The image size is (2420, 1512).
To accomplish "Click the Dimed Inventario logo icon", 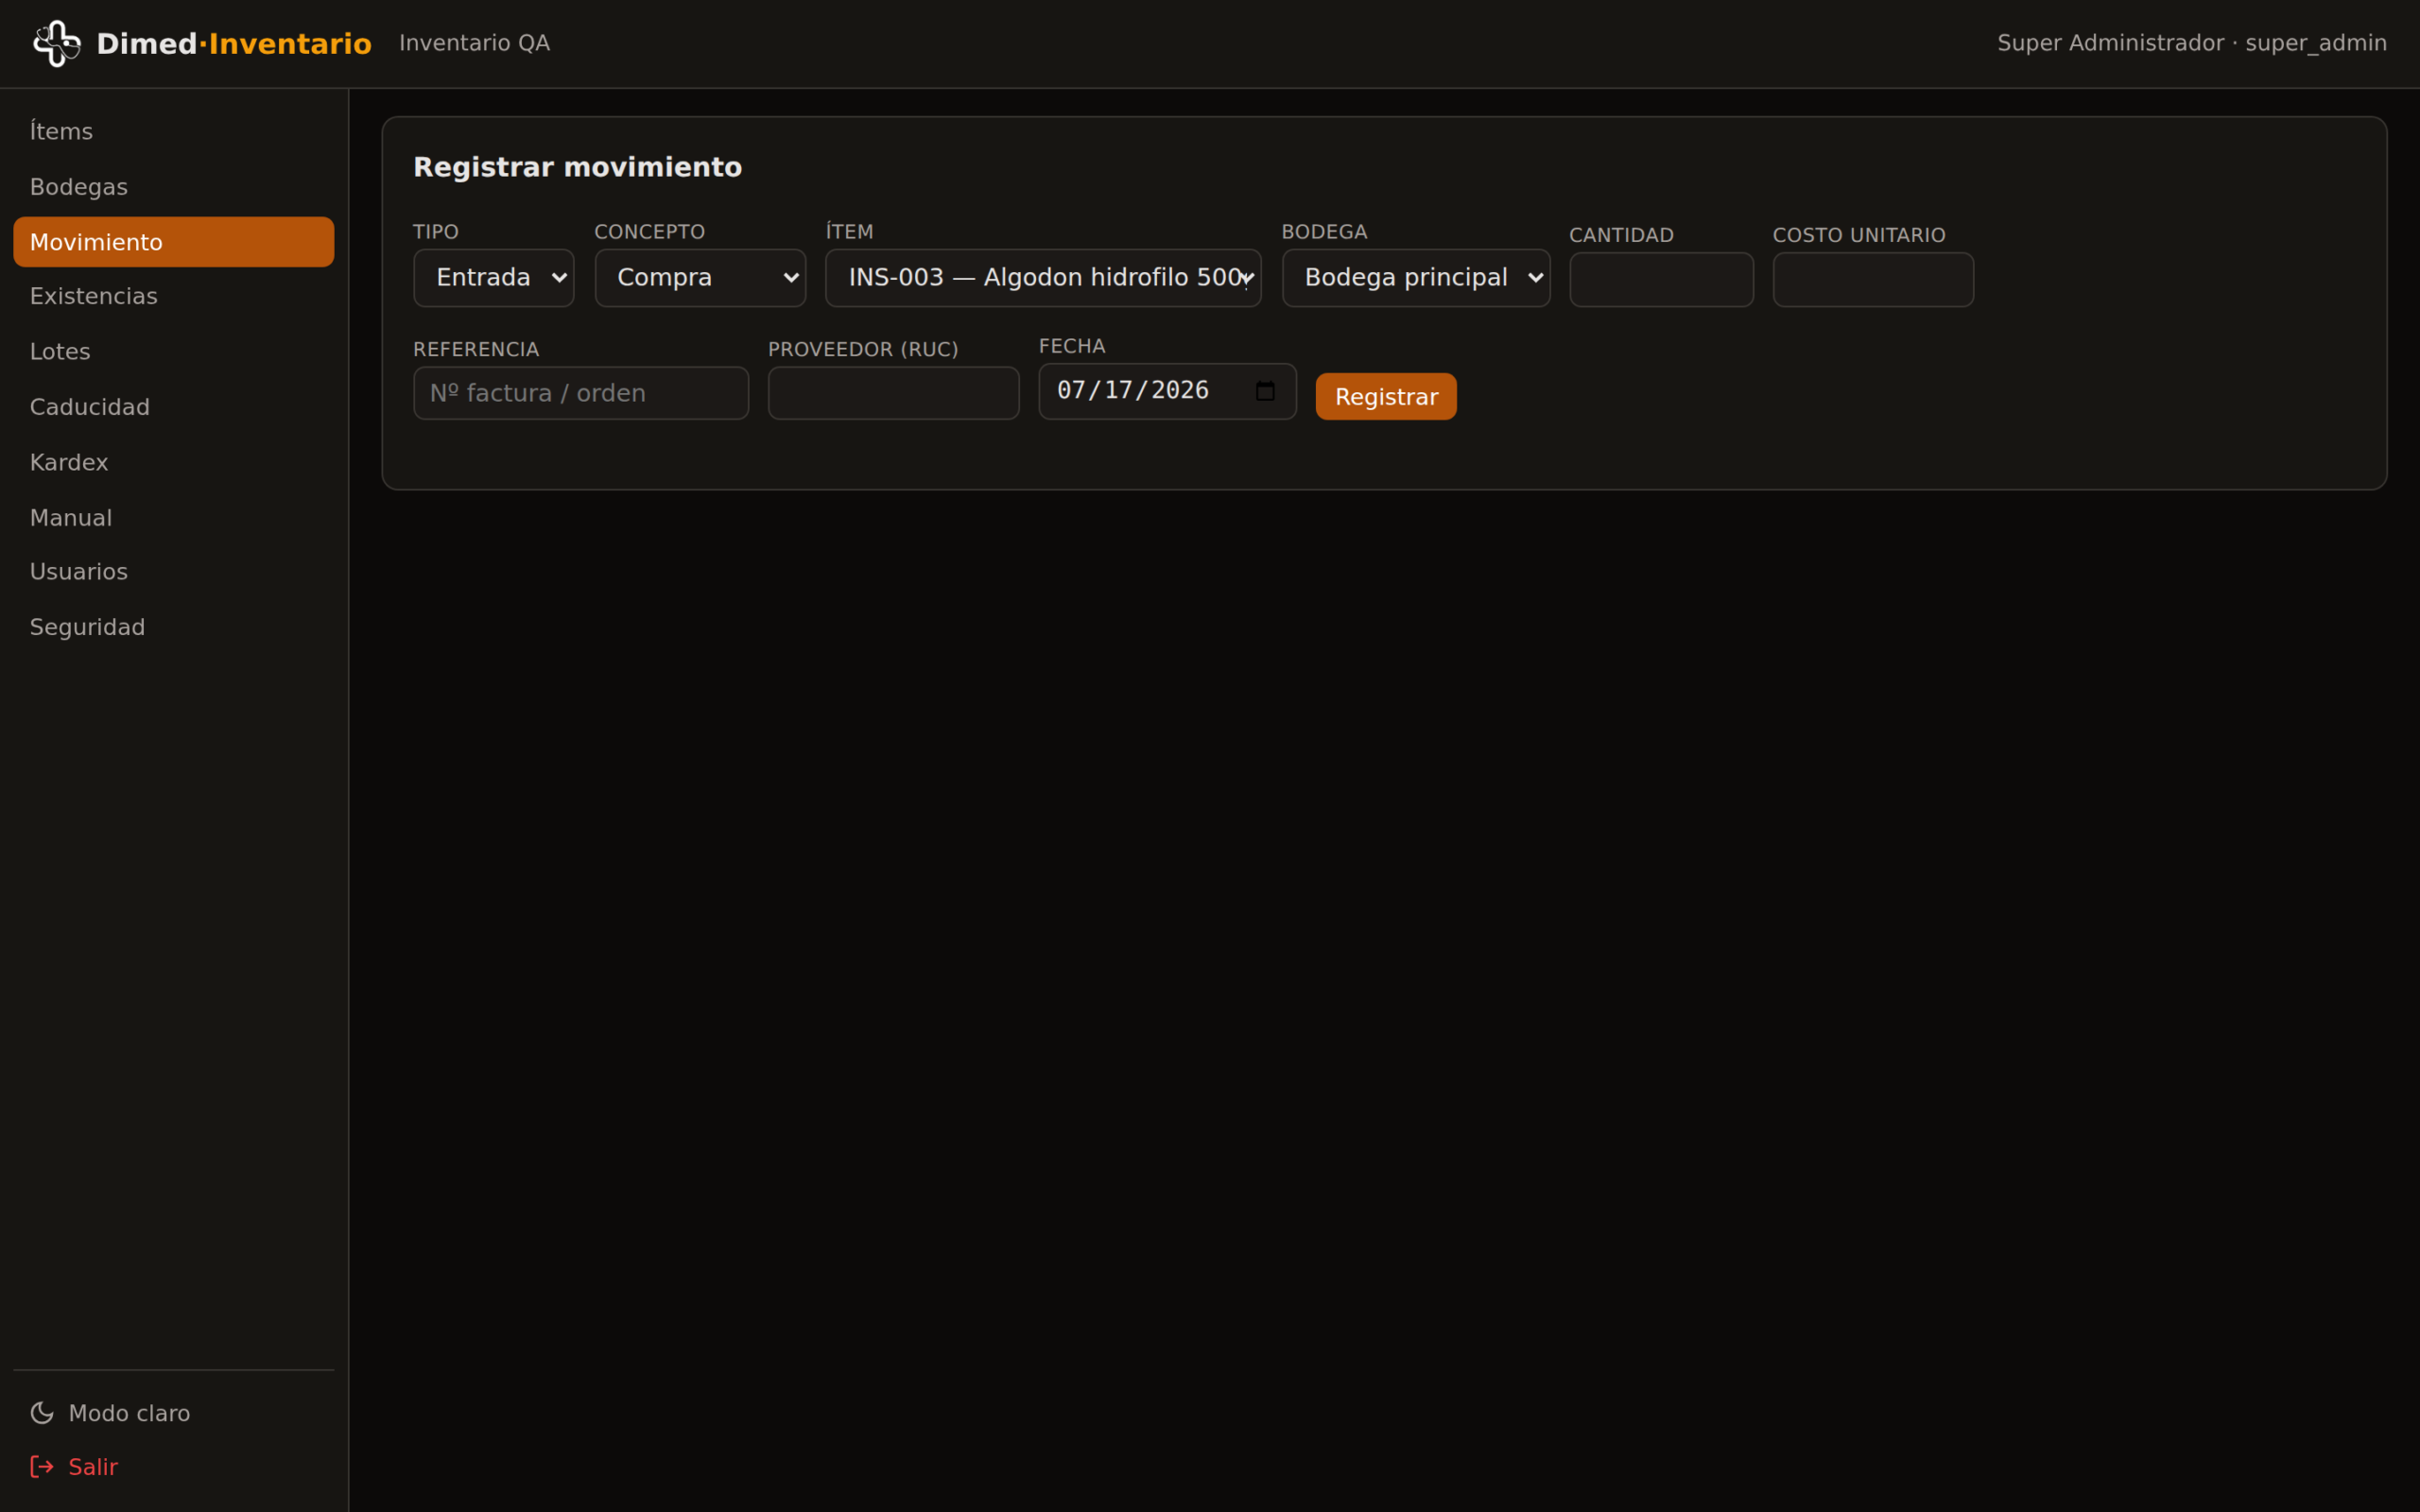I will [x=57, y=43].
